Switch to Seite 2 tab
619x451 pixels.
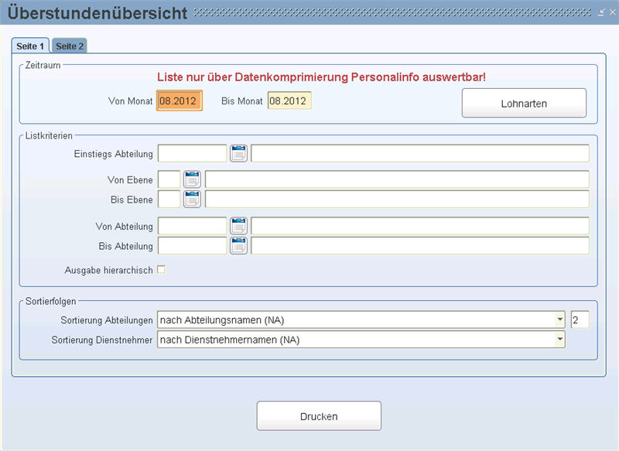[x=70, y=46]
